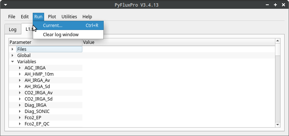
Task: Expand the Fco2_EP_QC variable arrow
Action: [20, 124]
